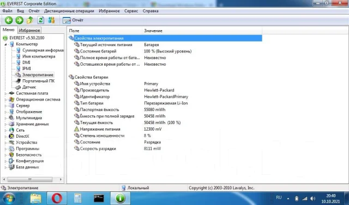Click the Конфигурация icon in tree

pos(11,161)
